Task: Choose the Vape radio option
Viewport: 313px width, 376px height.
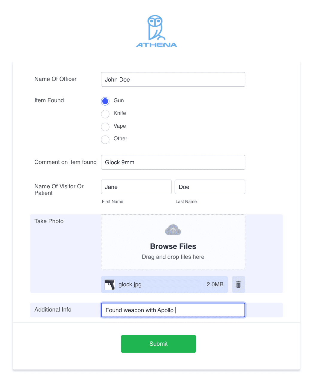Action: point(105,127)
